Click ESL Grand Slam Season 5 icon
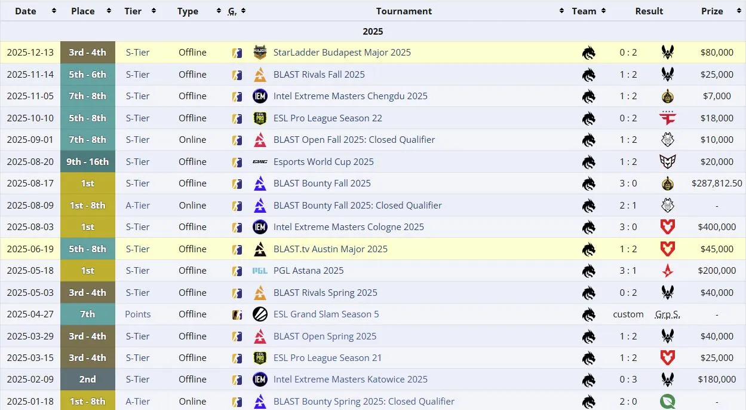 click(260, 314)
